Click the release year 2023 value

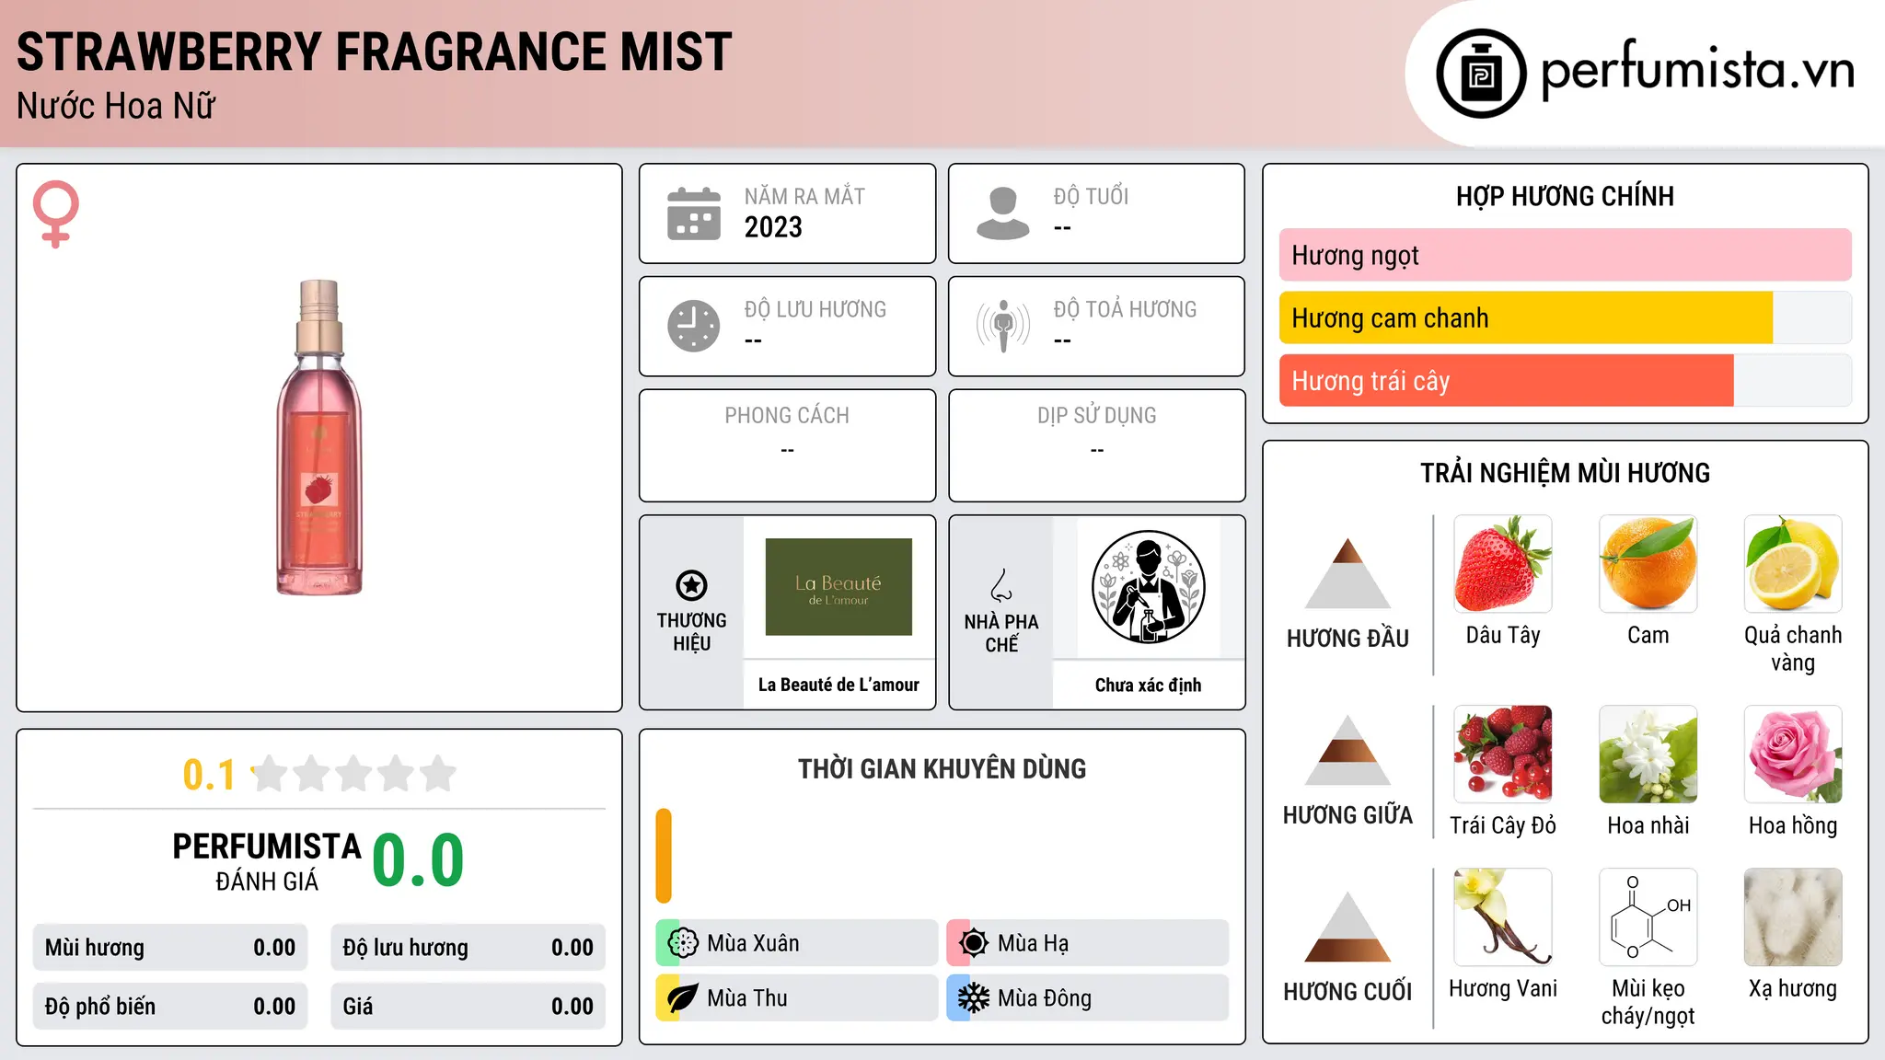point(773,227)
